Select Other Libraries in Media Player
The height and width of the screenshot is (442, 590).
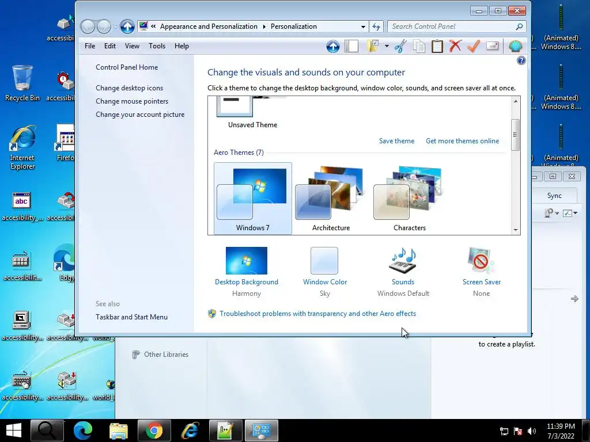166,355
